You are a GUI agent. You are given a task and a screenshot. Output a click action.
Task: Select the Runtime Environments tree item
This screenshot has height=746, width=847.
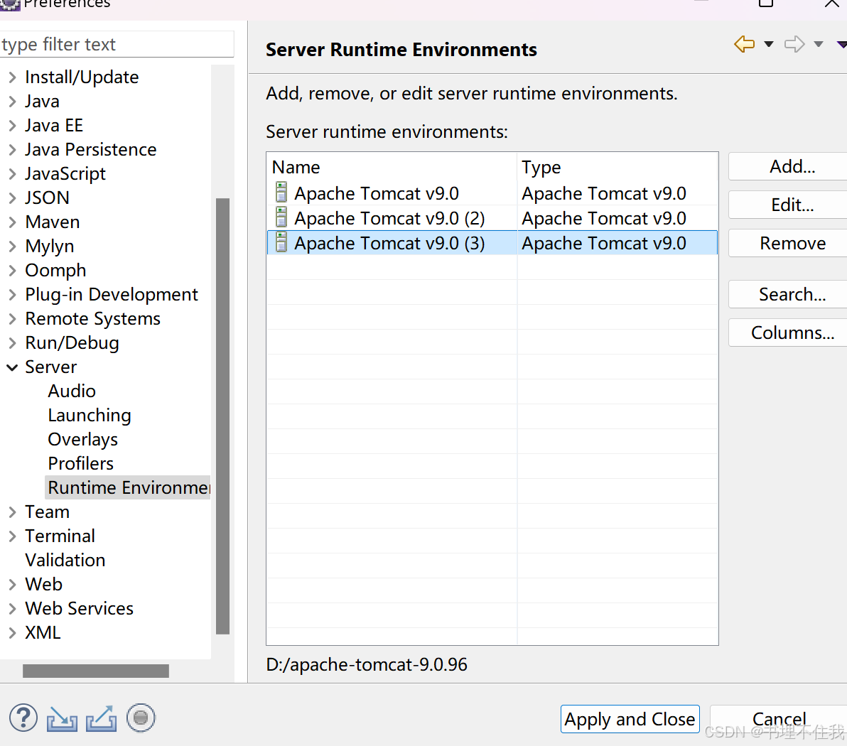pos(129,487)
